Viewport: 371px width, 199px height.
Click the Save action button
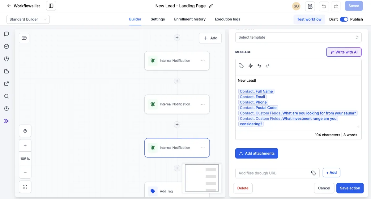pos(350,188)
